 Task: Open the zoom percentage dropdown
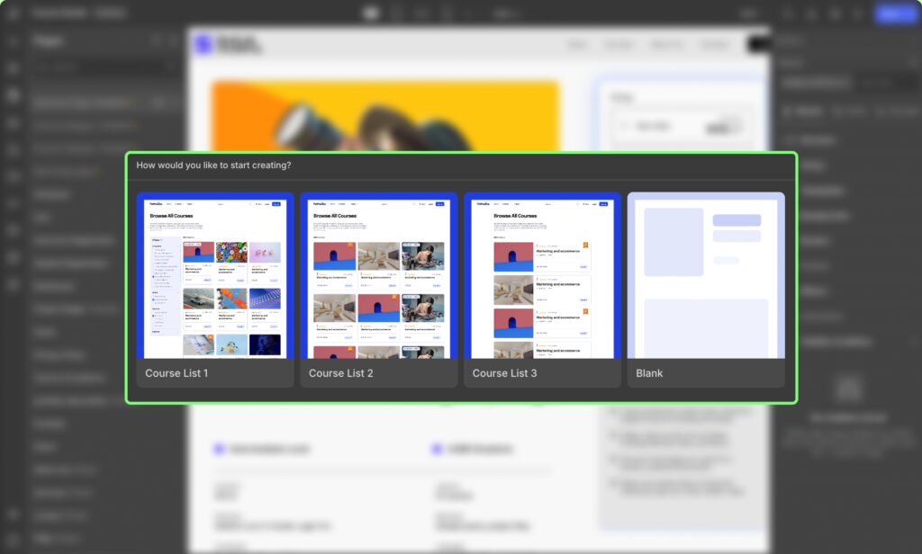[x=506, y=13]
